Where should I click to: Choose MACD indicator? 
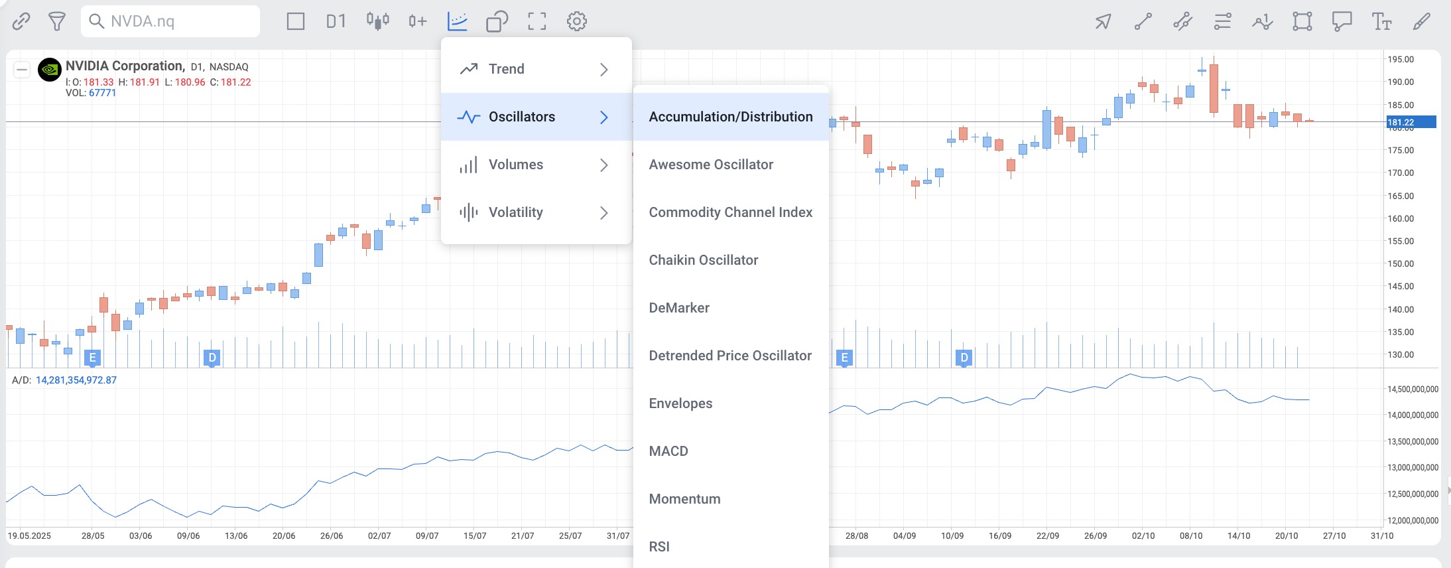(668, 451)
